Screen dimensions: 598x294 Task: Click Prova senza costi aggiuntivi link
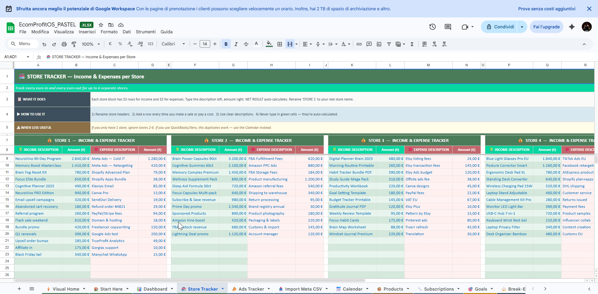click(x=547, y=9)
